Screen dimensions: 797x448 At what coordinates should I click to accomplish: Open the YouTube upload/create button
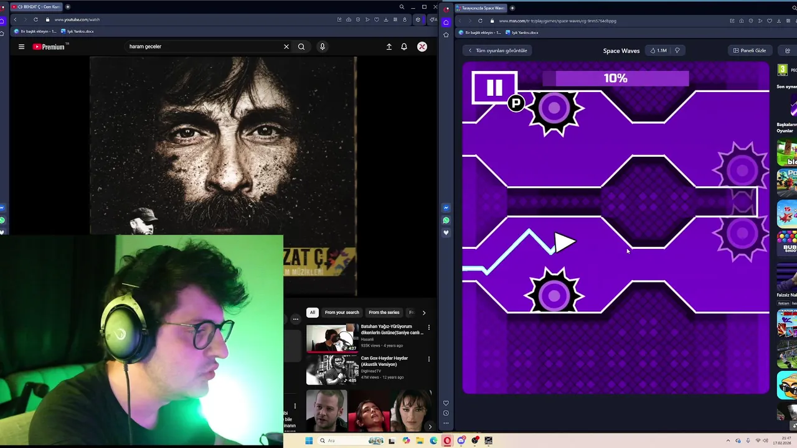point(389,47)
